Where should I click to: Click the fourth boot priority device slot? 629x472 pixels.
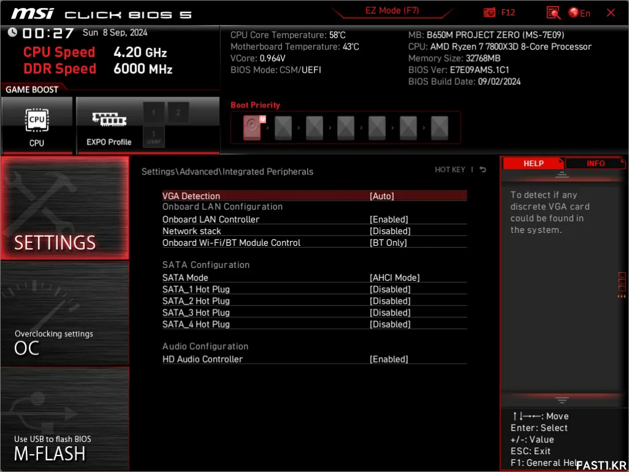tap(346, 128)
